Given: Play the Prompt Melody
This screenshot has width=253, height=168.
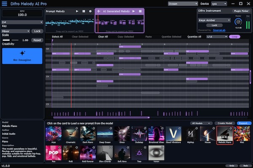Looking at the screenshot, I should click(77, 11).
